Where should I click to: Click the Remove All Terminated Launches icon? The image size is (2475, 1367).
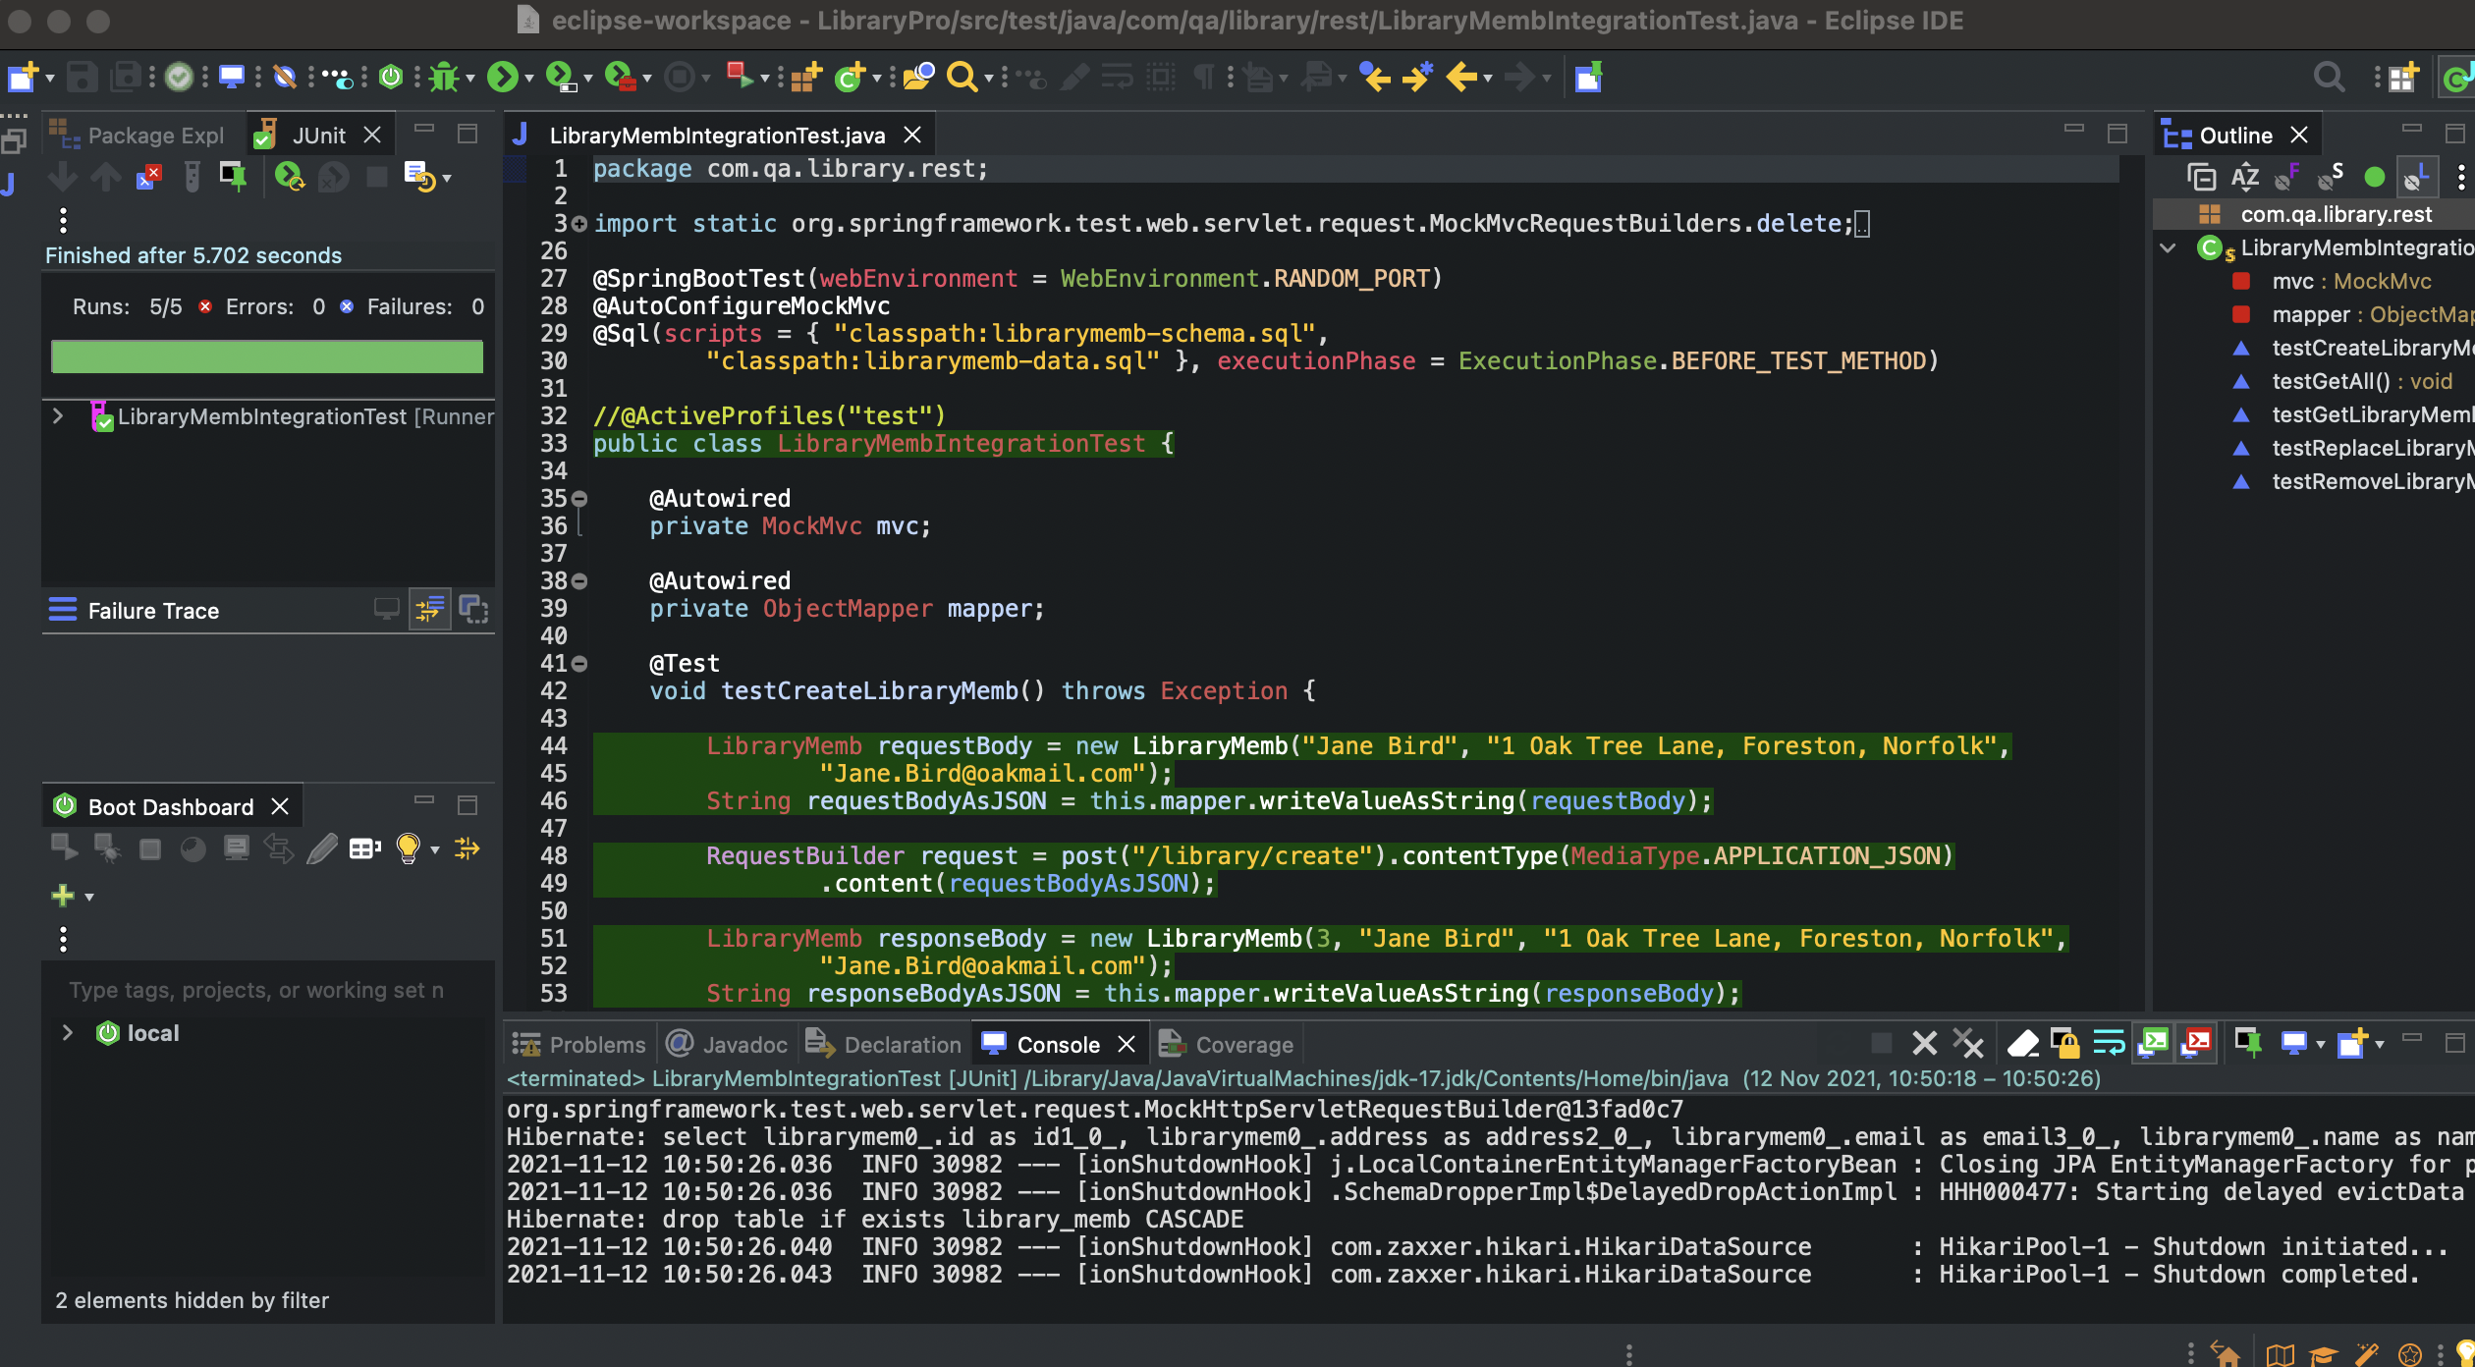click(1968, 1042)
